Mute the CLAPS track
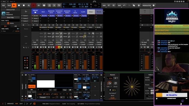The height and width of the screenshot is (106, 189). [x=85, y=47]
